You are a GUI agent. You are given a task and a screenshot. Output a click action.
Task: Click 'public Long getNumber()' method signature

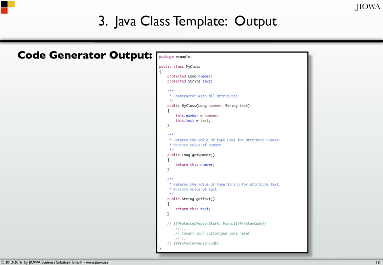[x=191, y=155]
